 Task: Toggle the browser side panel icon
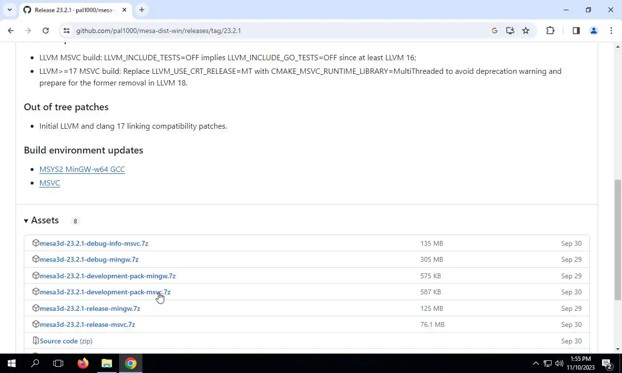pyautogui.click(x=576, y=31)
